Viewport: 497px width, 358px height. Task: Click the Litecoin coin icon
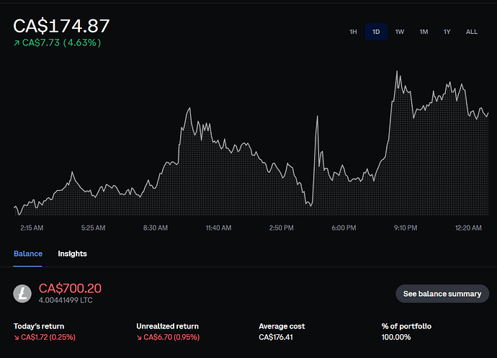(22, 293)
